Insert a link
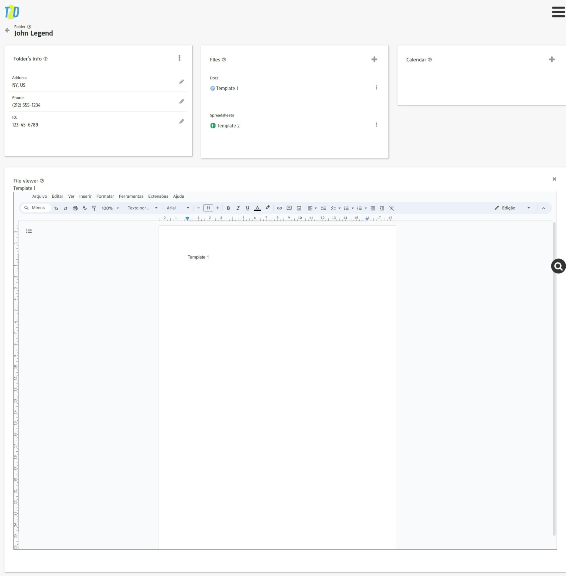566x576 pixels. click(x=280, y=208)
